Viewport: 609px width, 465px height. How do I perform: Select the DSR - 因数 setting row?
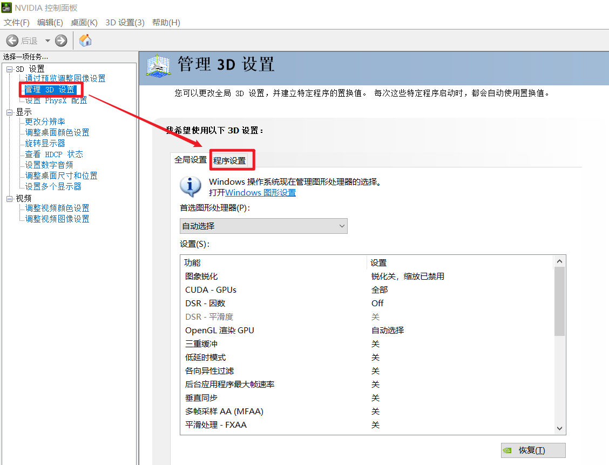pos(367,304)
